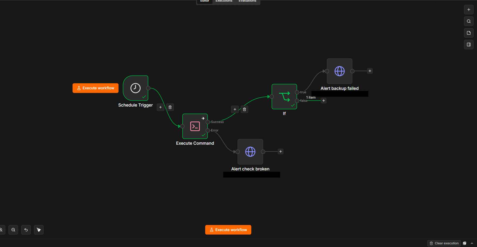The width and height of the screenshot is (477, 247).
Task: Open the node search panel
Action: click(469, 21)
